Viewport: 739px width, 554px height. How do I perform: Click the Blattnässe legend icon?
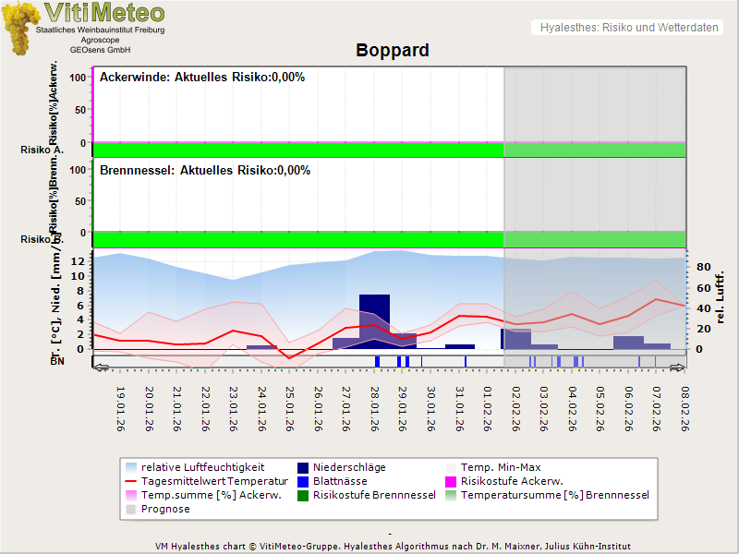pyautogui.click(x=303, y=481)
